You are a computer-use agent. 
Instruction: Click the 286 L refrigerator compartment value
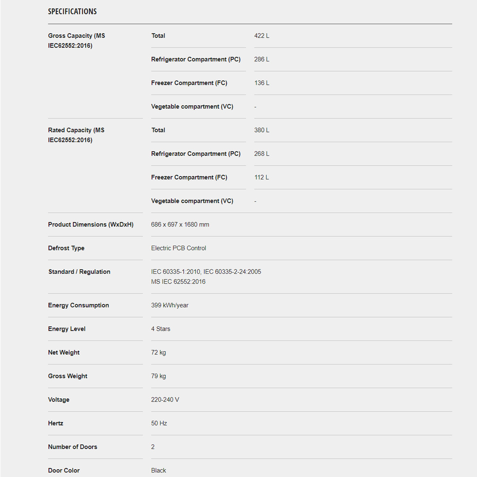[261, 59]
